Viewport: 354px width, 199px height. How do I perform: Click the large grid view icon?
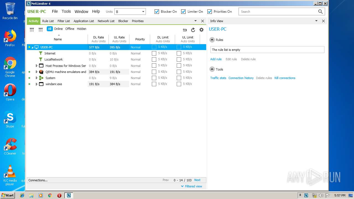(32, 30)
